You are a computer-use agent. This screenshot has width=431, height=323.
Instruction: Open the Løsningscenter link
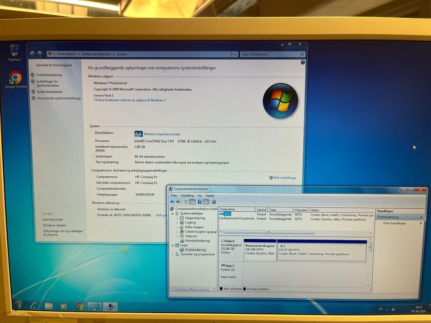(x=53, y=219)
